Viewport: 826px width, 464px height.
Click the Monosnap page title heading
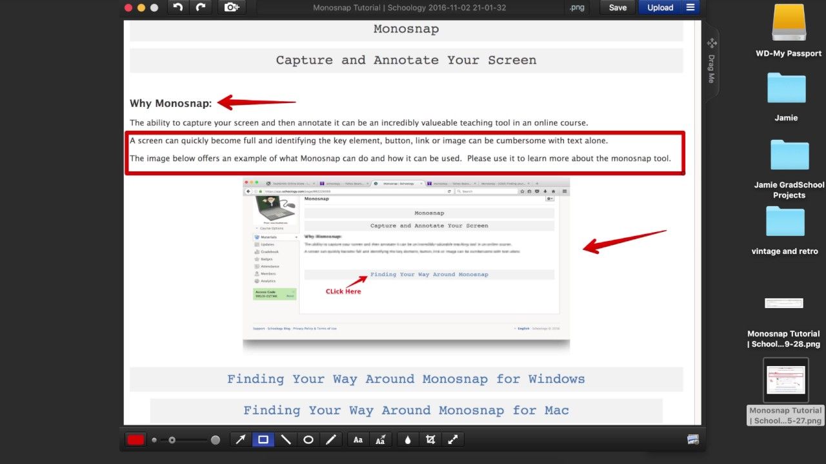406,29
